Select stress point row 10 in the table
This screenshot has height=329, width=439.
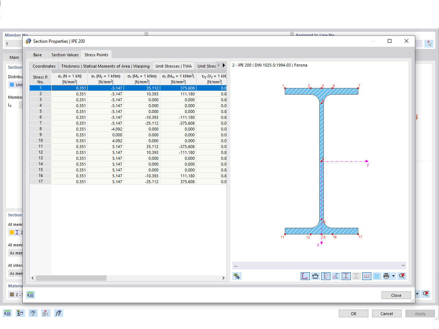coord(40,140)
